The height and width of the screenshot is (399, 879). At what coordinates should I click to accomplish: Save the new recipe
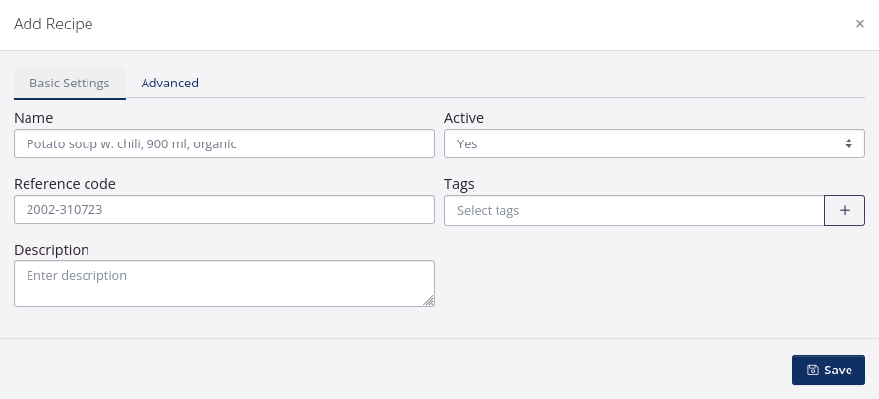[829, 370]
